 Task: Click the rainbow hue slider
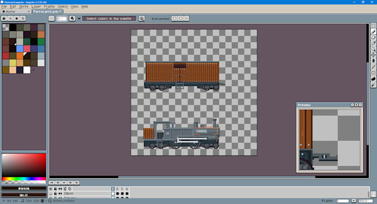(24, 178)
